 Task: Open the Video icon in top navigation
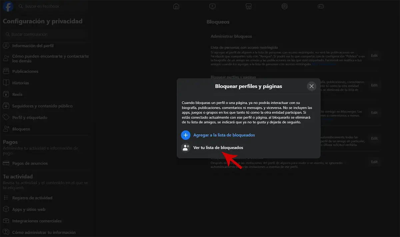212,6
